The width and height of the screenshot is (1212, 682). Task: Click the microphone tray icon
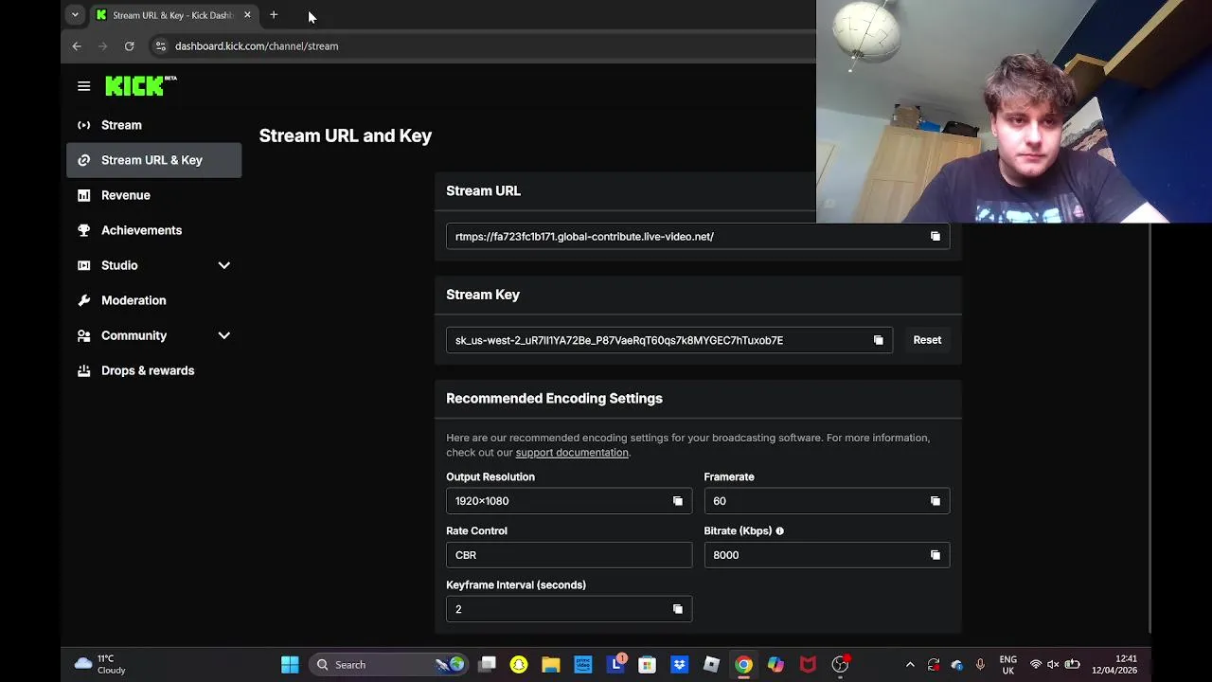980,665
